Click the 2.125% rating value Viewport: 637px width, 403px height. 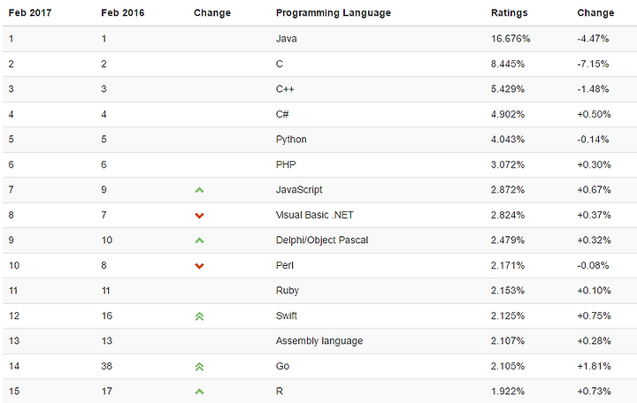point(508,316)
